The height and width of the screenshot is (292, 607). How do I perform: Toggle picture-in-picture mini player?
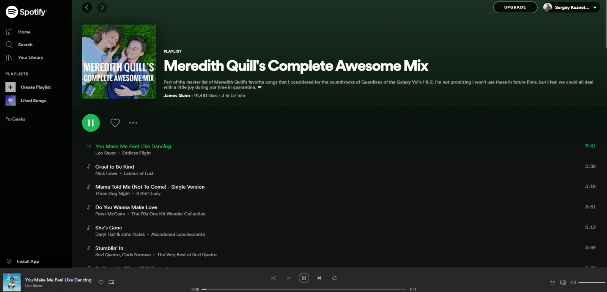coord(111,282)
